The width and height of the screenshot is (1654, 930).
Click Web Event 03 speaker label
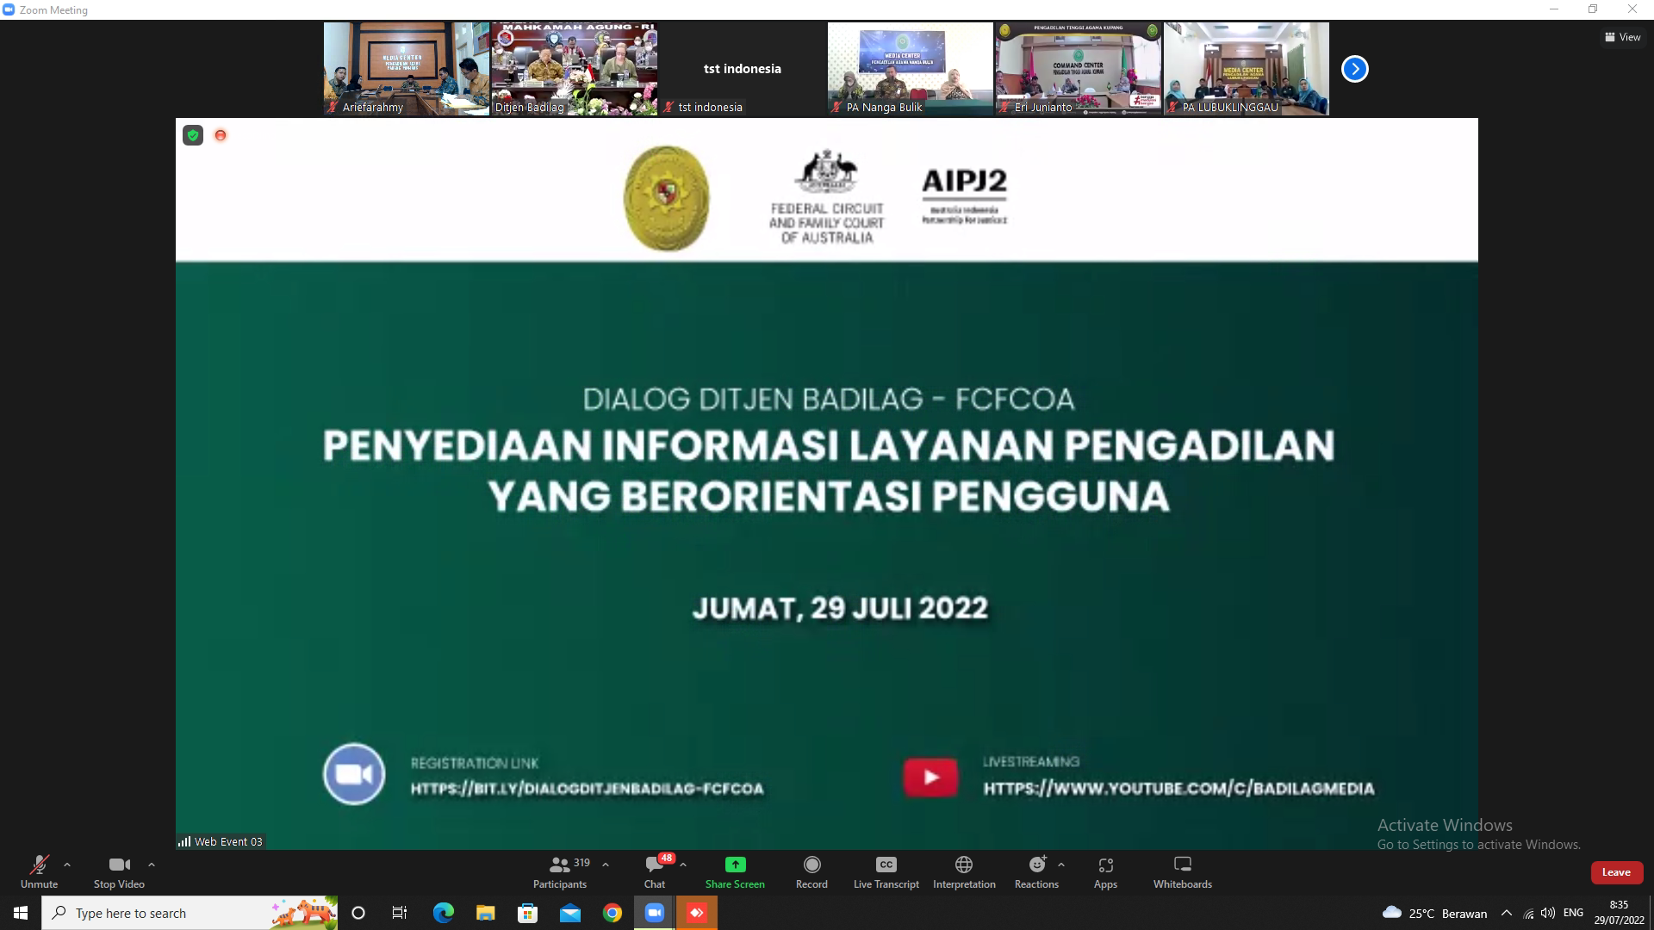pyautogui.click(x=221, y=841)
